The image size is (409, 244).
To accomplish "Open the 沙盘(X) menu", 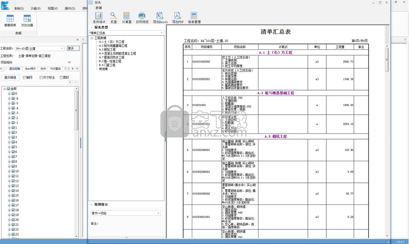I will pyautogui.click(x=36, y=8).
